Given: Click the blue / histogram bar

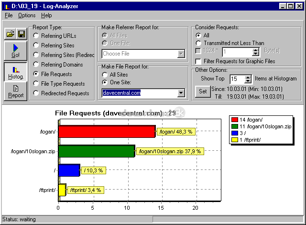Looking at the screenshot, I should 69,170.
